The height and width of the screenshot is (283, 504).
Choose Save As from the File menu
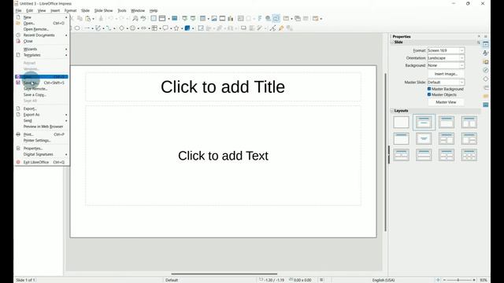[42, 83]
